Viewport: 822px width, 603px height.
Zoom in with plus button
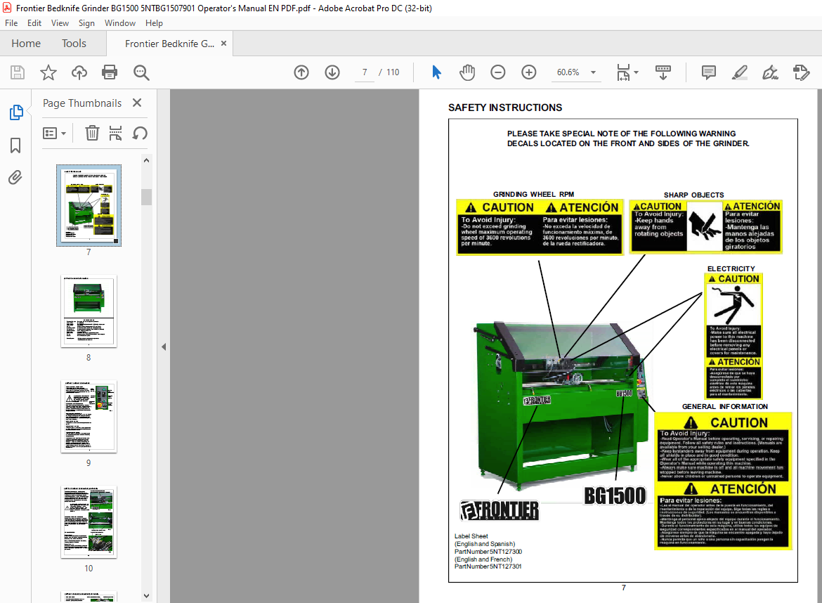tap(528, 72)
